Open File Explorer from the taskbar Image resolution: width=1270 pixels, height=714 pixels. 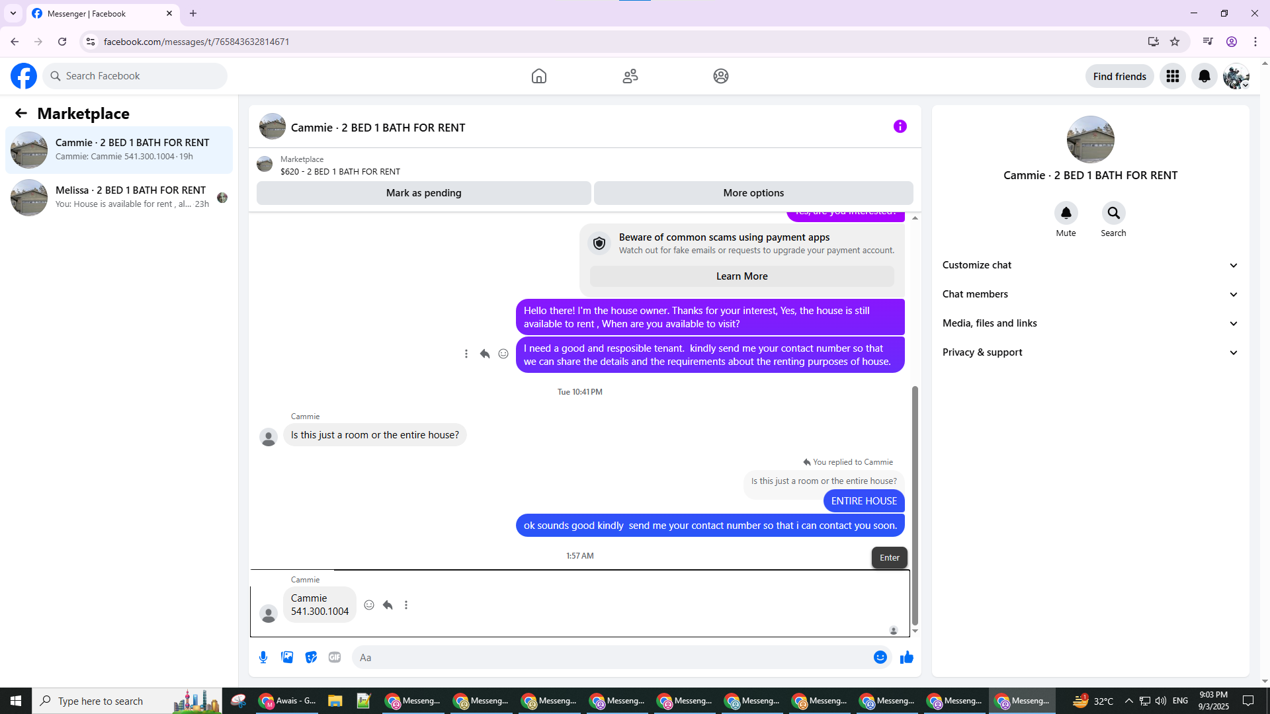tap(335, 701)
